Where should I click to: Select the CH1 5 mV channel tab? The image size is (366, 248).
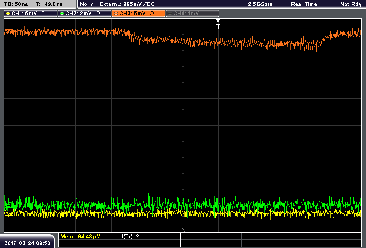[x=31, y=14]
